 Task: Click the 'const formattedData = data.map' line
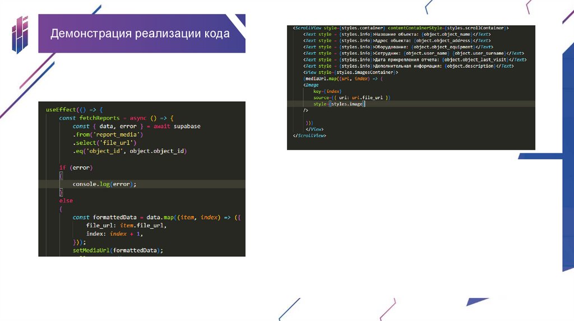pos(157,218)
